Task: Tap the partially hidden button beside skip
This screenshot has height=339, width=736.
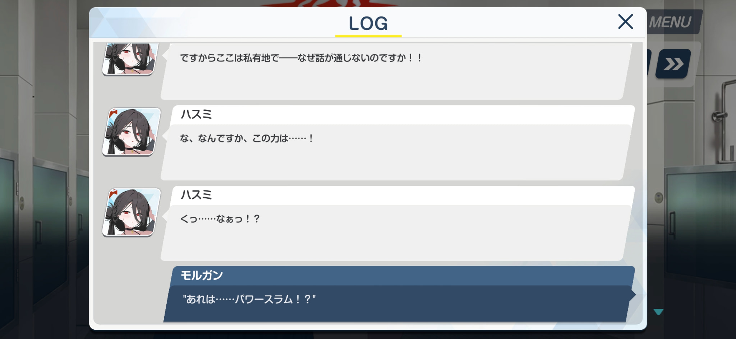Action: pyautogui.click(x=649, y=63)
